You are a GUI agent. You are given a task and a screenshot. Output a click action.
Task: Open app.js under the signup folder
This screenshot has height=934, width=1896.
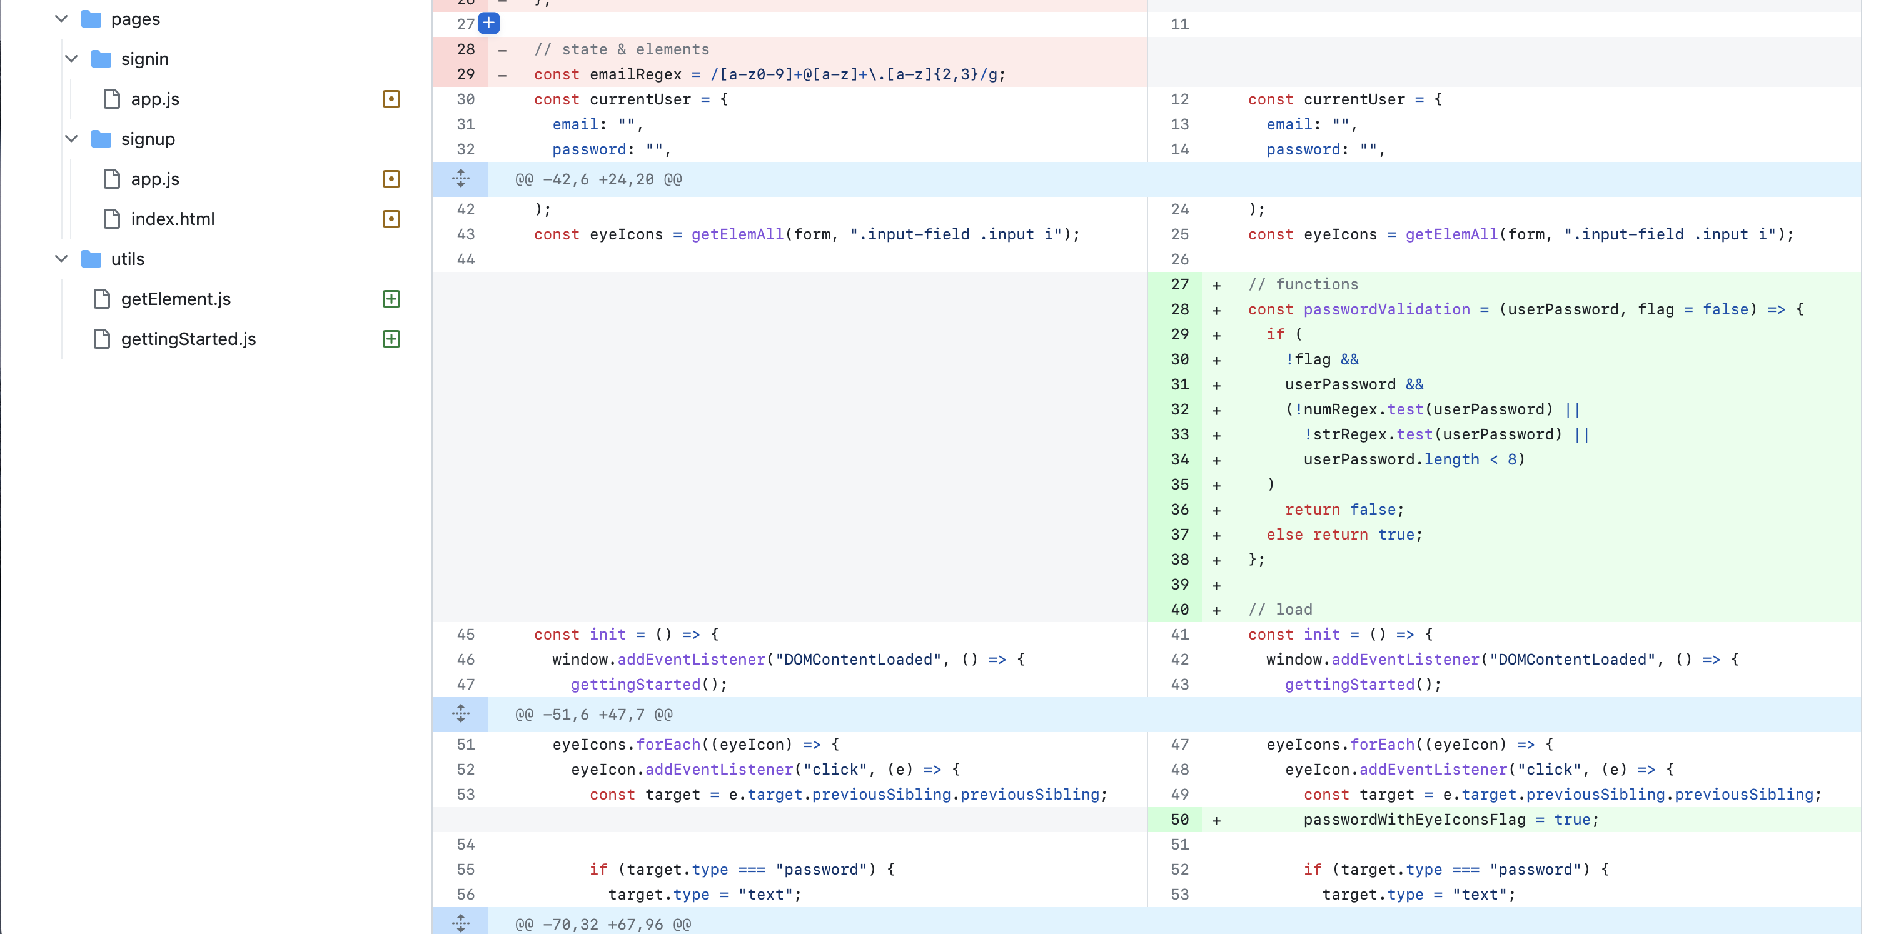click(154, 179)
